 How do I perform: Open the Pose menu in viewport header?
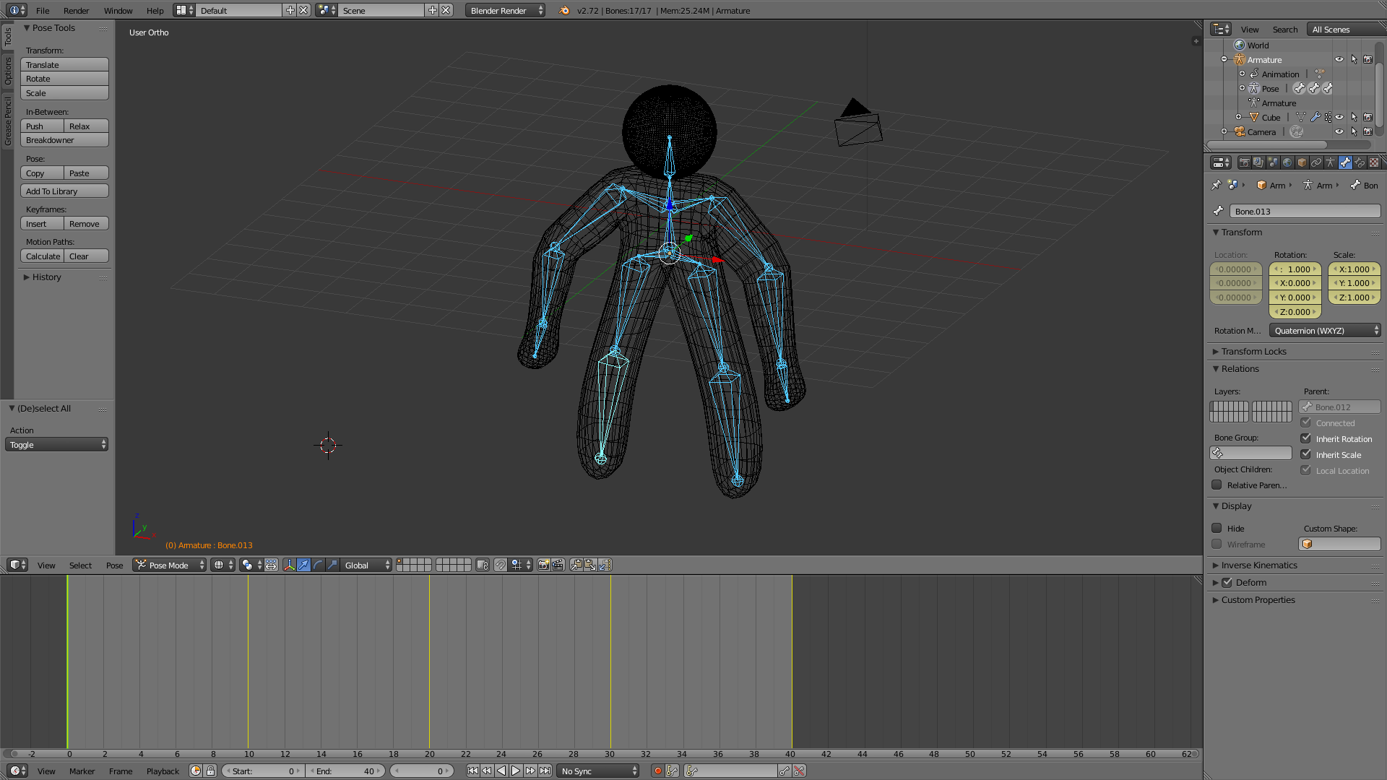(114, 565)
